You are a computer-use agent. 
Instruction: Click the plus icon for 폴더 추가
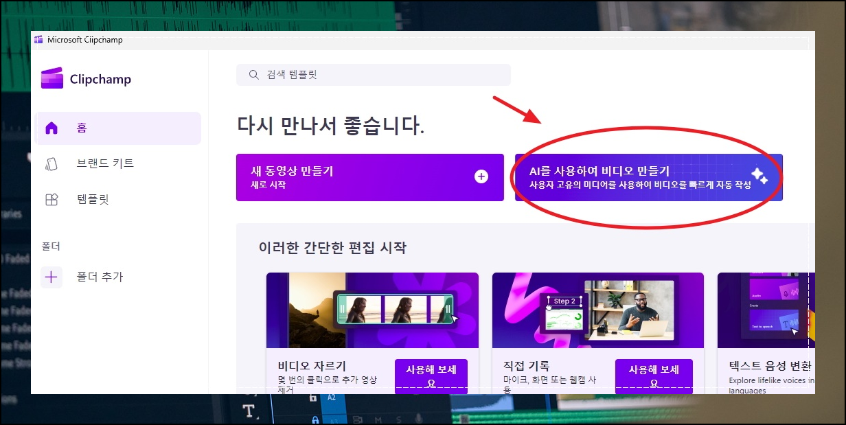(52, 277)
